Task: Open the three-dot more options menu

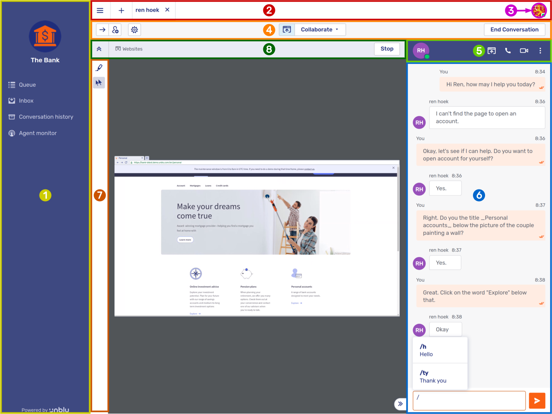Action: coord(540,51)
